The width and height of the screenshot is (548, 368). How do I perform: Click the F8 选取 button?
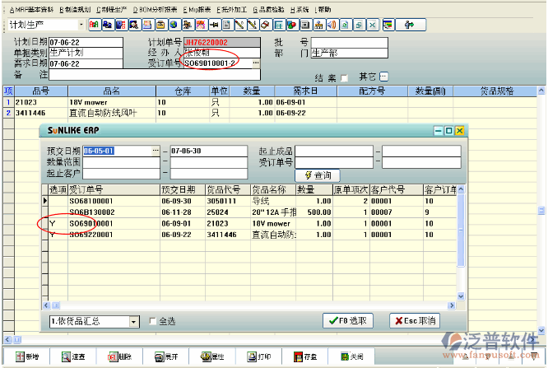point(350,321)
